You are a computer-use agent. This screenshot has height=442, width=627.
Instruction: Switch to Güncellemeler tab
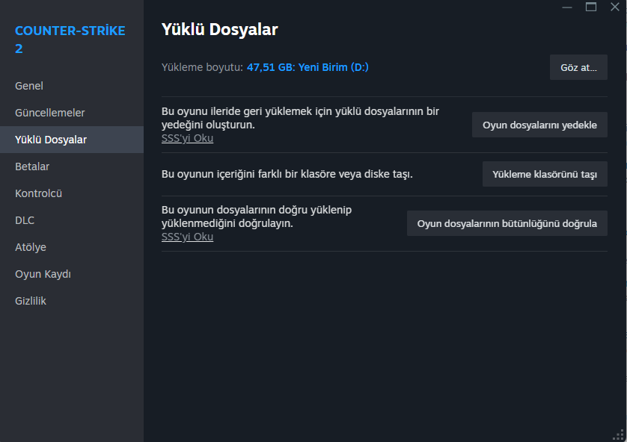tap(72, 113)
